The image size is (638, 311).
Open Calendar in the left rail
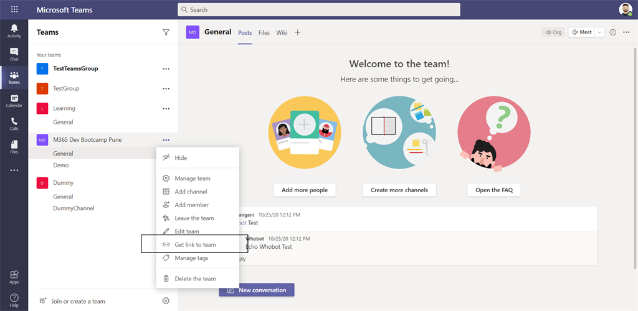point(14,100)
